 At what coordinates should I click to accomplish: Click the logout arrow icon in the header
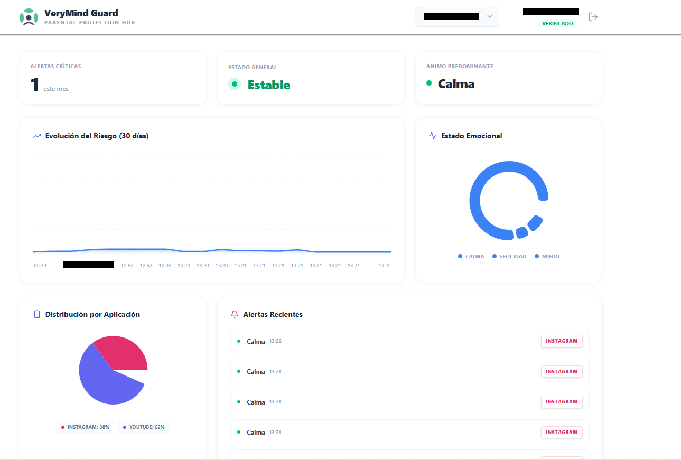click(x=593, y=16)
